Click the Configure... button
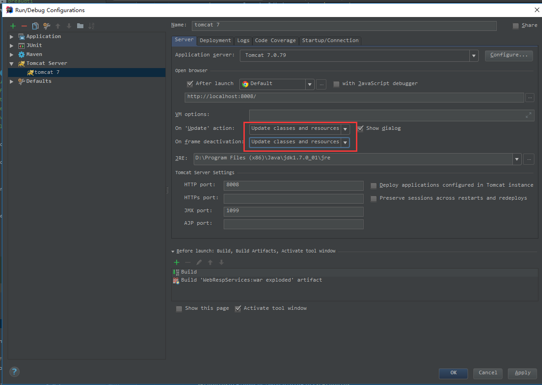 509,56
